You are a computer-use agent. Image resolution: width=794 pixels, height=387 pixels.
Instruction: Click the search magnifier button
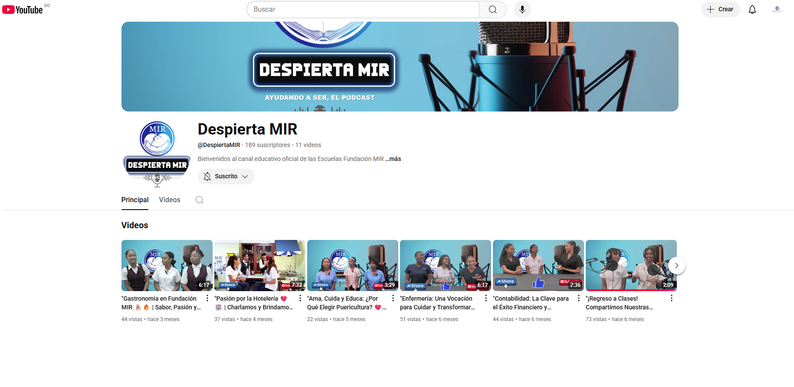tap(493, 10)
